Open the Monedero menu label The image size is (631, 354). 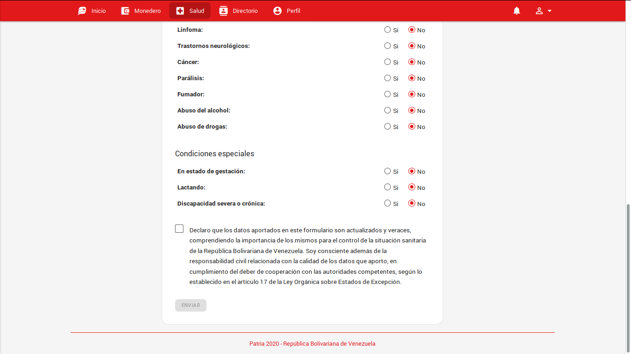coord(147,11)
